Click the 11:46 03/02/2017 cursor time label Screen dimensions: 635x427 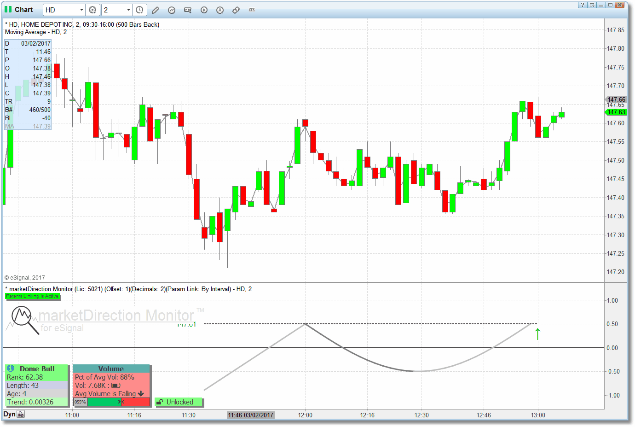pos(251,415)
